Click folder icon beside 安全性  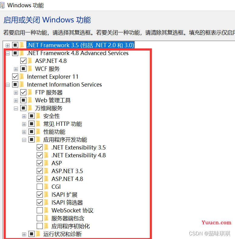(38, 116)
